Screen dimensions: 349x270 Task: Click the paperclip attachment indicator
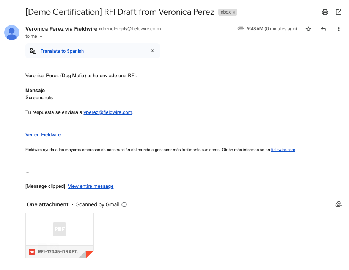tap(241, 28)
